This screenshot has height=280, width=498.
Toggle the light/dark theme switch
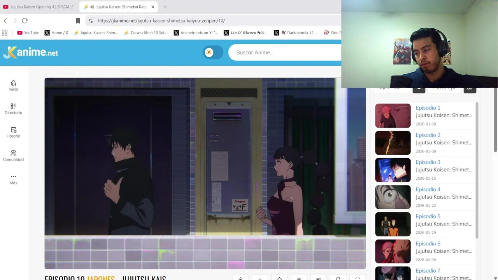[x=213, y=52]
